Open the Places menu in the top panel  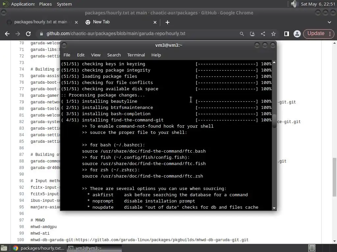[45, 4]
